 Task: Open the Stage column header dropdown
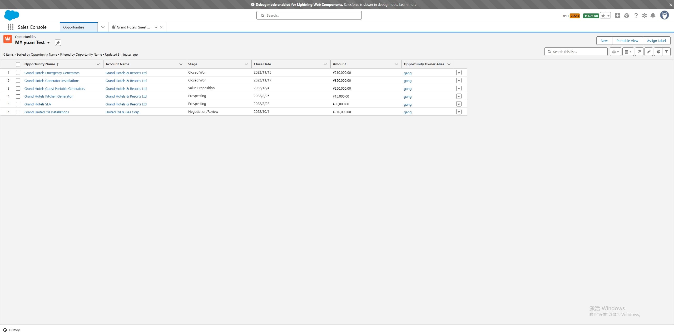(246, 64)
